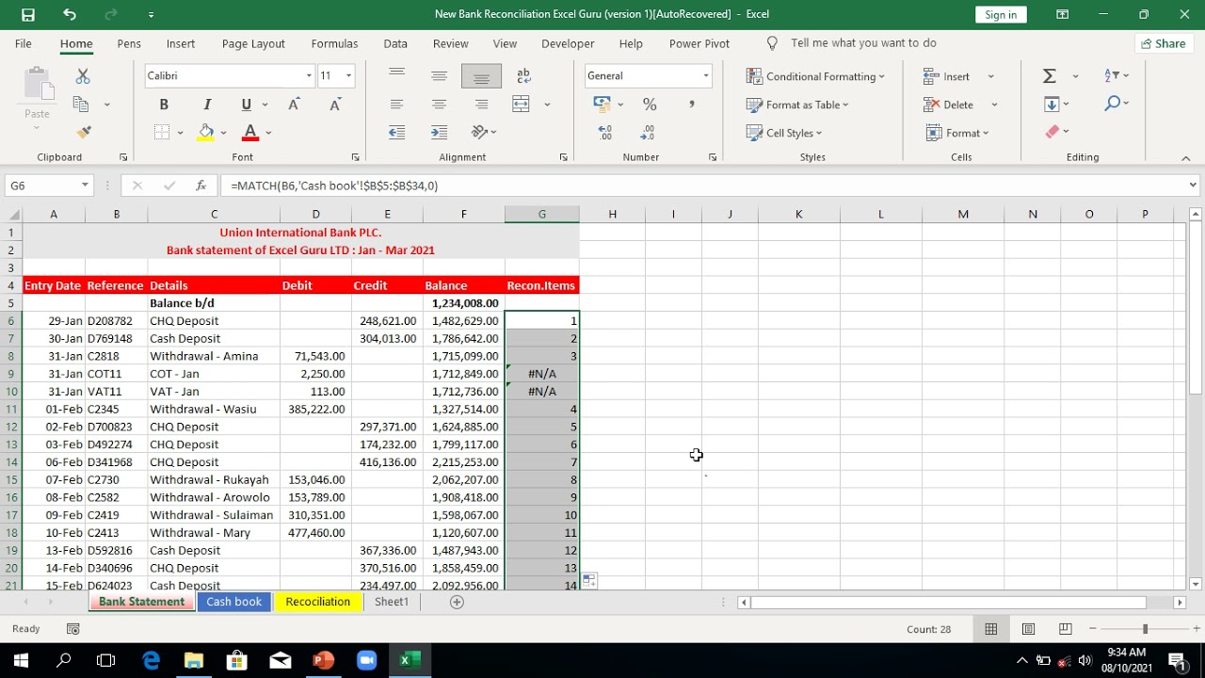Open File Explorer from the taskbar
The height and width of the screenshot is (678, 1205).
click(x=193, y=660)
